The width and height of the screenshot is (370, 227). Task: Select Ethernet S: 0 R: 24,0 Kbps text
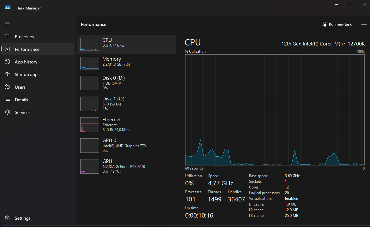(116, 130)
